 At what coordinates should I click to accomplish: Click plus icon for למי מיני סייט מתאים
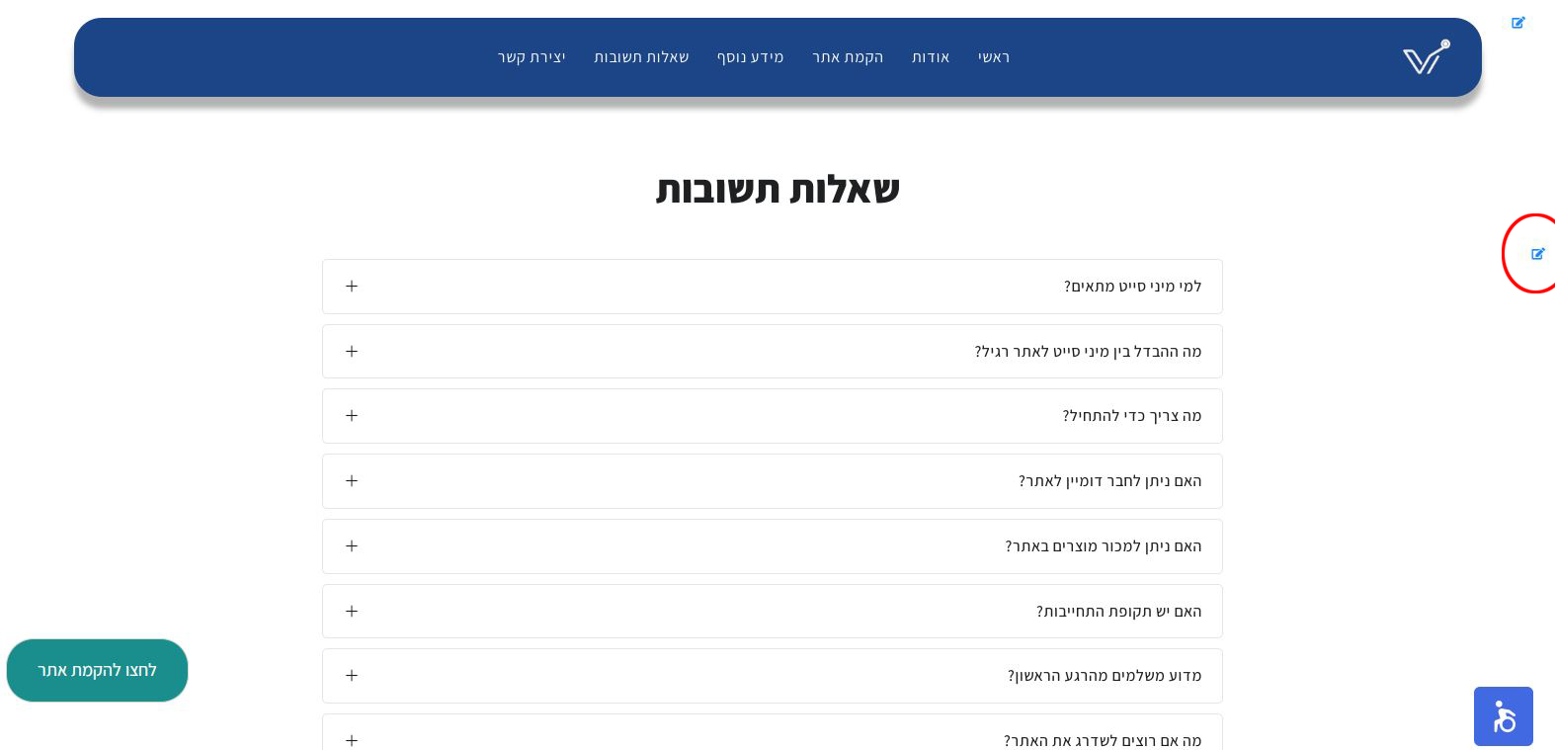pos(352,287)
